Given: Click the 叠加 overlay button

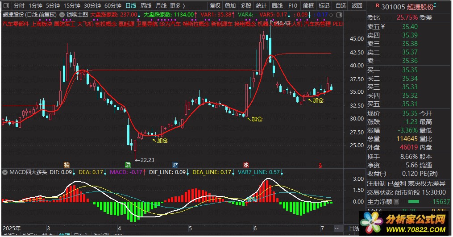Looking at the screenshot, I should (x=230, y=5).
